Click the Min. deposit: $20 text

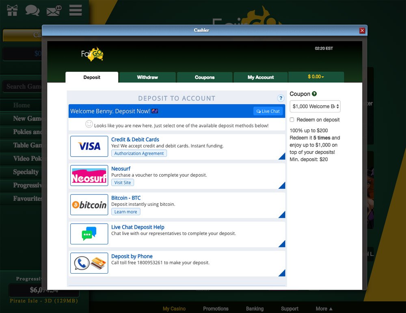(x=309, y=160)
